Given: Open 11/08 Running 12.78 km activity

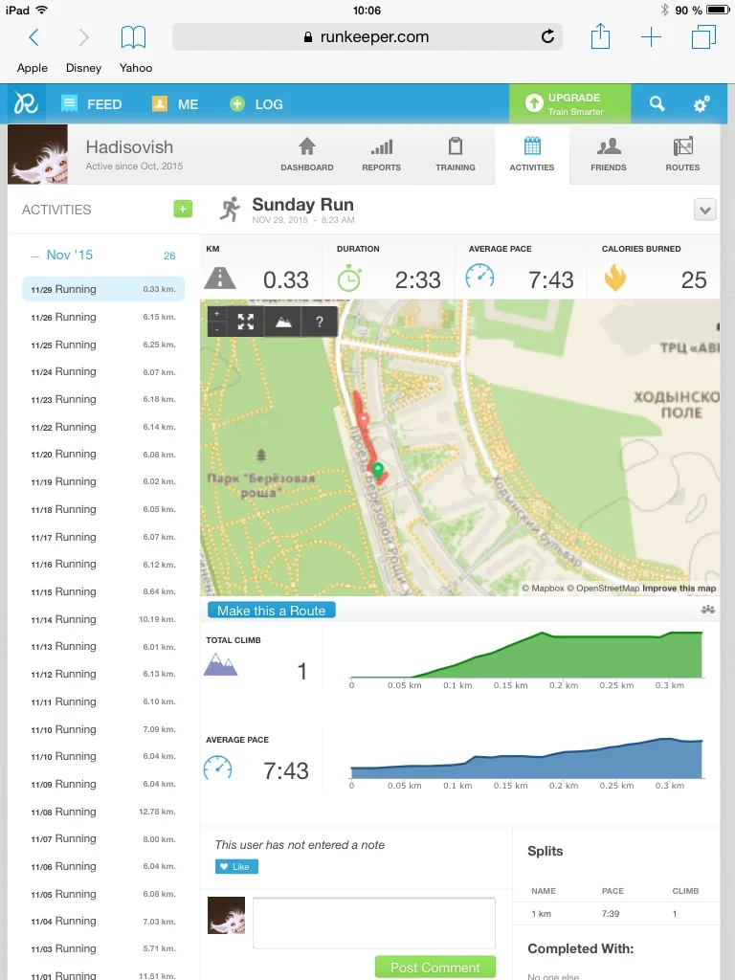Looking at the screenshot, I should click(x=103, y=812).
